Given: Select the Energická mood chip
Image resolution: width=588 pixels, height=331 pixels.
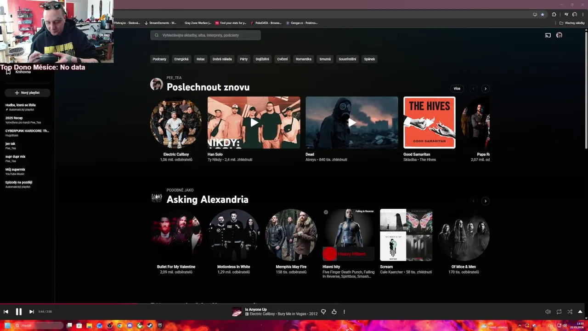Looking at the screenshot, I should pos(181,59).
